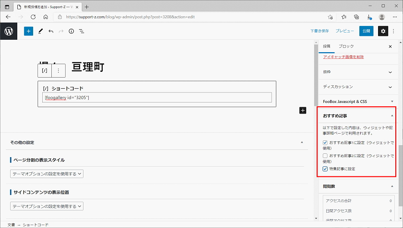Uncheck おすすめ記事1に設定 checkbox
The image size is (403, 228).
325,143
